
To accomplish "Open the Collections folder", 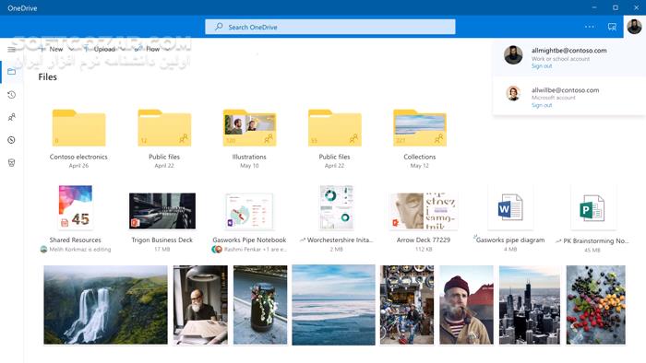I will click(x=420, y=128).
